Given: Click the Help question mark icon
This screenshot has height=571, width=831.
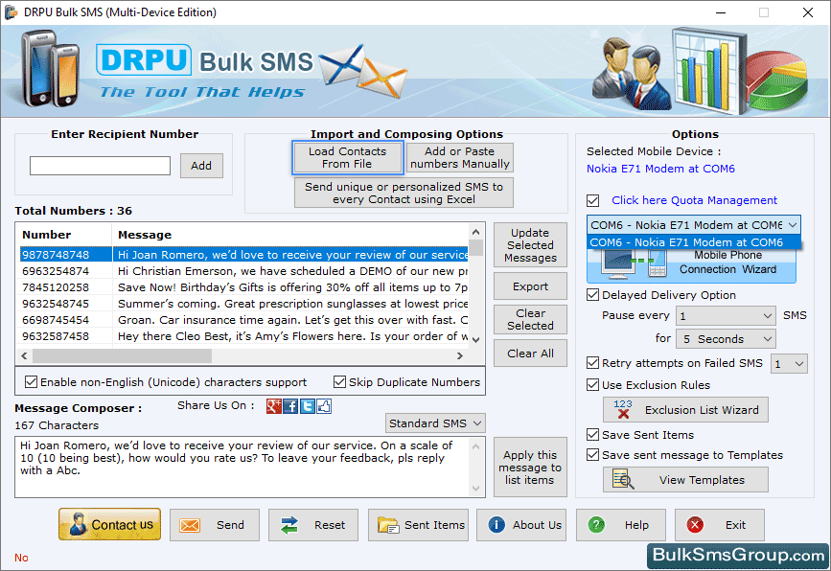Looking at the screenshot, I should (596, 525).
